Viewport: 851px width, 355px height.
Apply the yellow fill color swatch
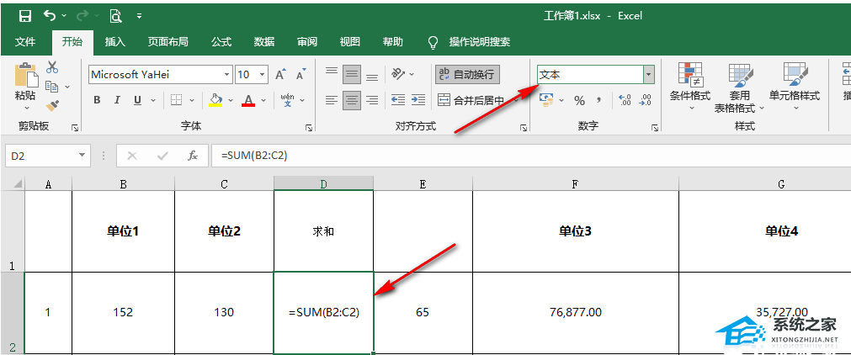[x=215, y=100]
